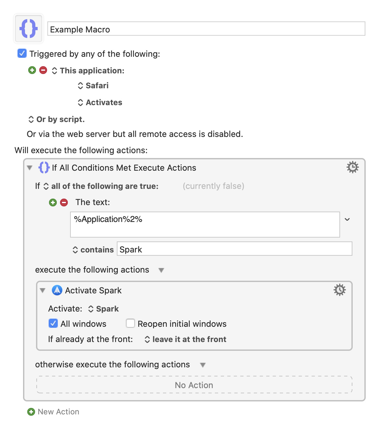Remove the text condition with red minus
379x429 pixels.
64,202
